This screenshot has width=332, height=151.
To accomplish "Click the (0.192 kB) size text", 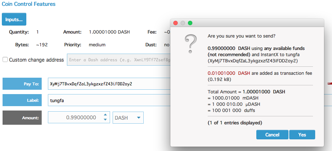I will 219,80.
